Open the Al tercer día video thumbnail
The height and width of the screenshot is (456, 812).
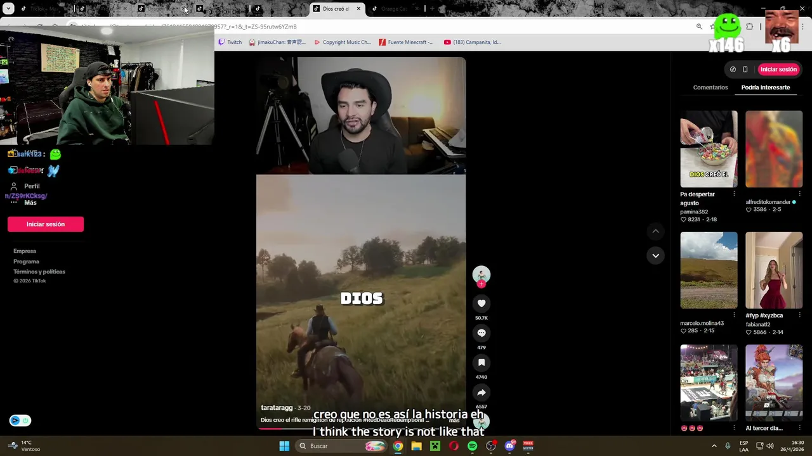(774, 383)
